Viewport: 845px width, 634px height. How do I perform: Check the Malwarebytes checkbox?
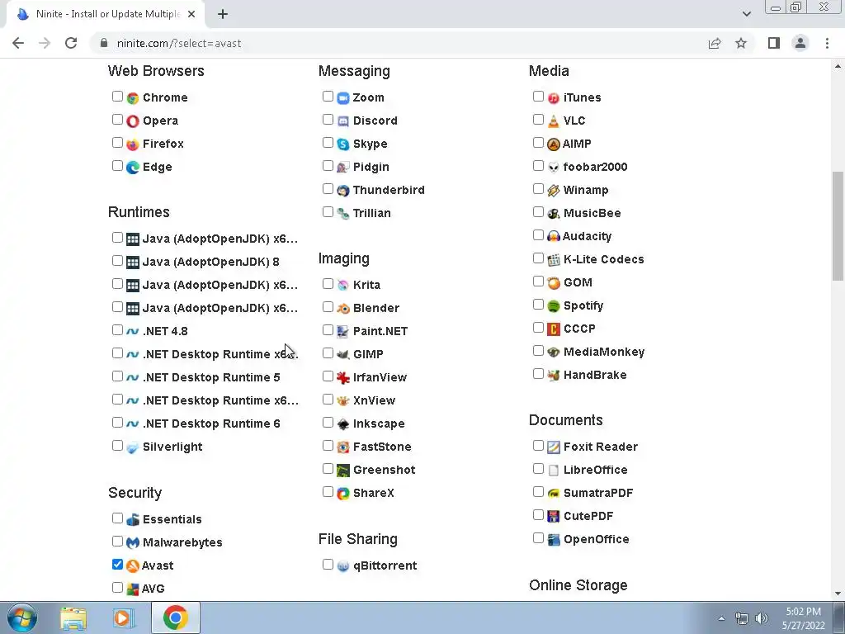117,542
